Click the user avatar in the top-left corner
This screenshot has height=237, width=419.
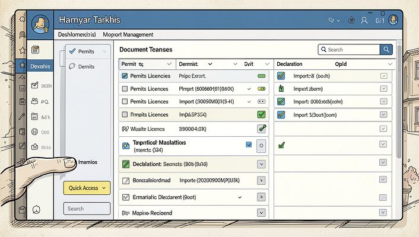pyautogui.click(x=40, y=24)
